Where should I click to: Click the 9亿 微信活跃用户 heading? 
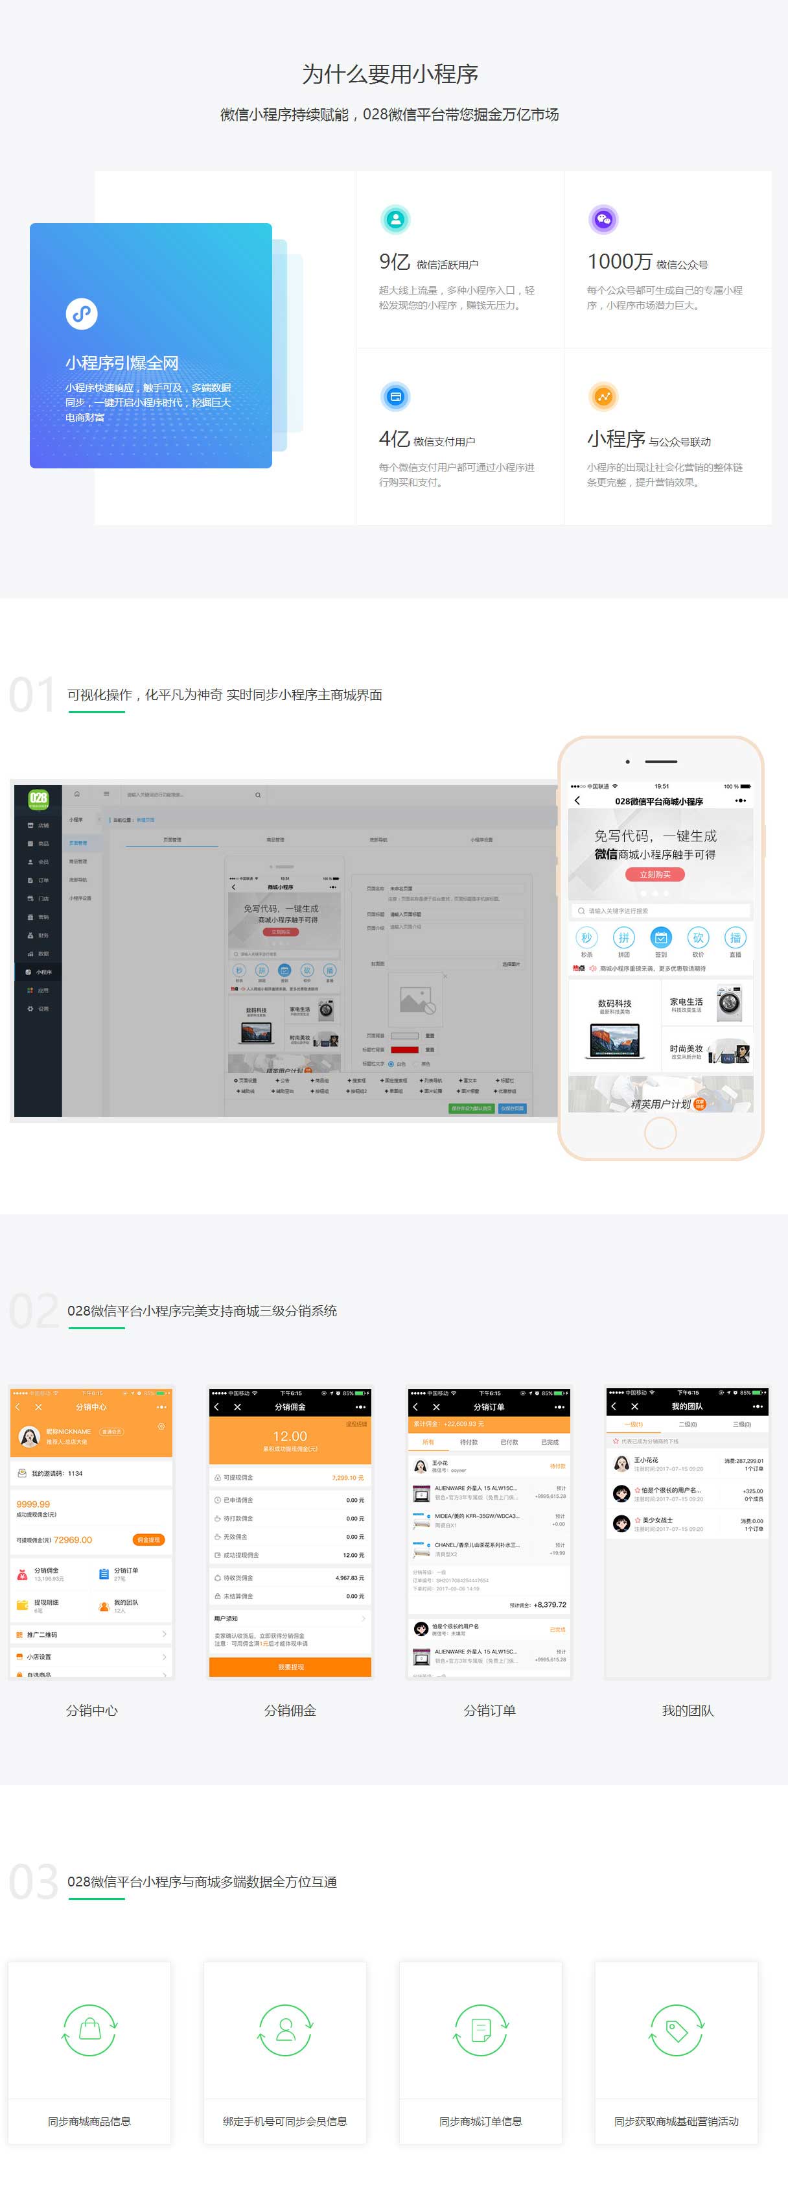429,263
